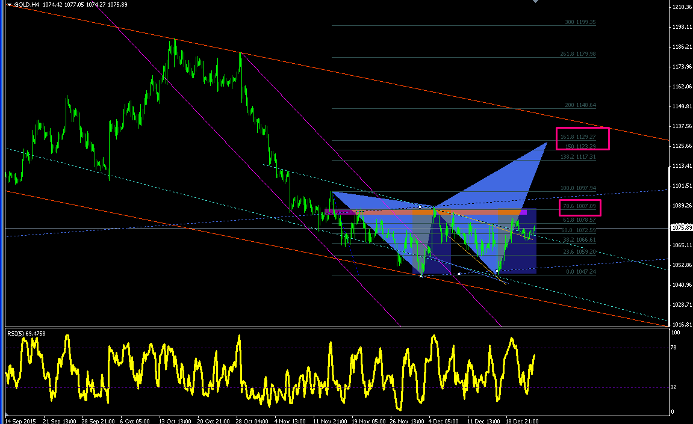The height and width of the screenshot is (424, 693).
Task: Click price axis value 1028.71
Action: [x=682, y=305]
